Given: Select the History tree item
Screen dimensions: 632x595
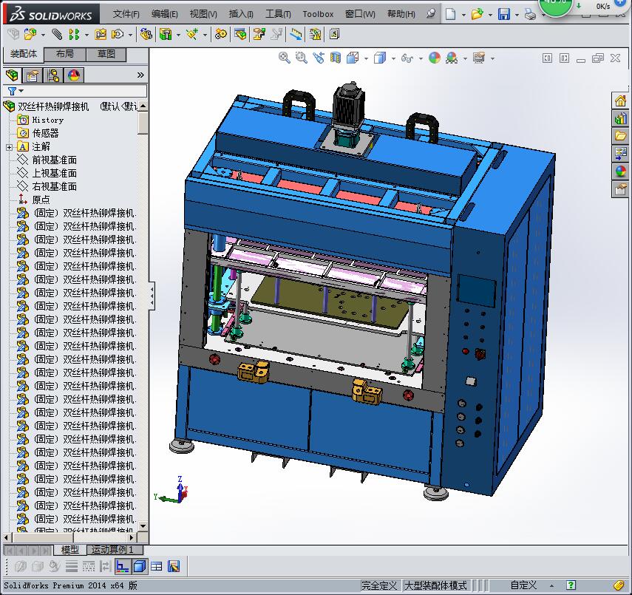Looking at the screenshot, I should coord(40,120).
